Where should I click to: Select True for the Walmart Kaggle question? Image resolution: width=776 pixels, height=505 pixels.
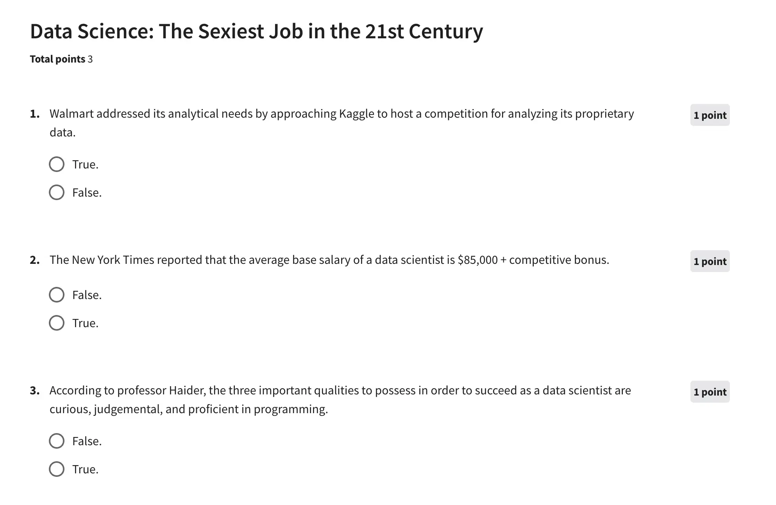57,164
